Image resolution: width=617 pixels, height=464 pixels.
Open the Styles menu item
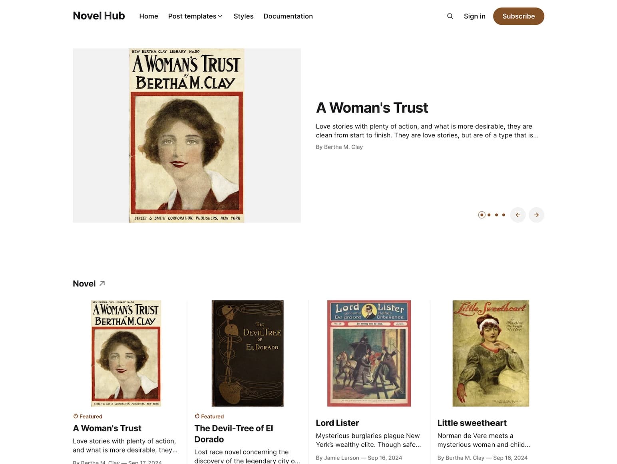pyautogui.click(x=243, y=16)
